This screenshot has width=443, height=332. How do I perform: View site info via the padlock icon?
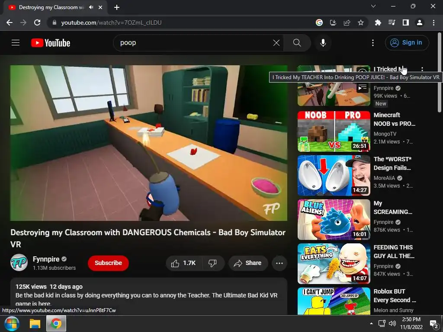(55, 22)
